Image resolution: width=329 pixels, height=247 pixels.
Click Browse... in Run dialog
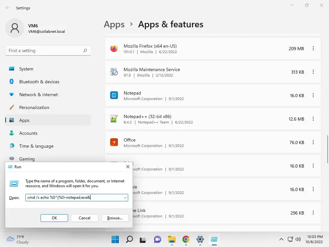115,218
